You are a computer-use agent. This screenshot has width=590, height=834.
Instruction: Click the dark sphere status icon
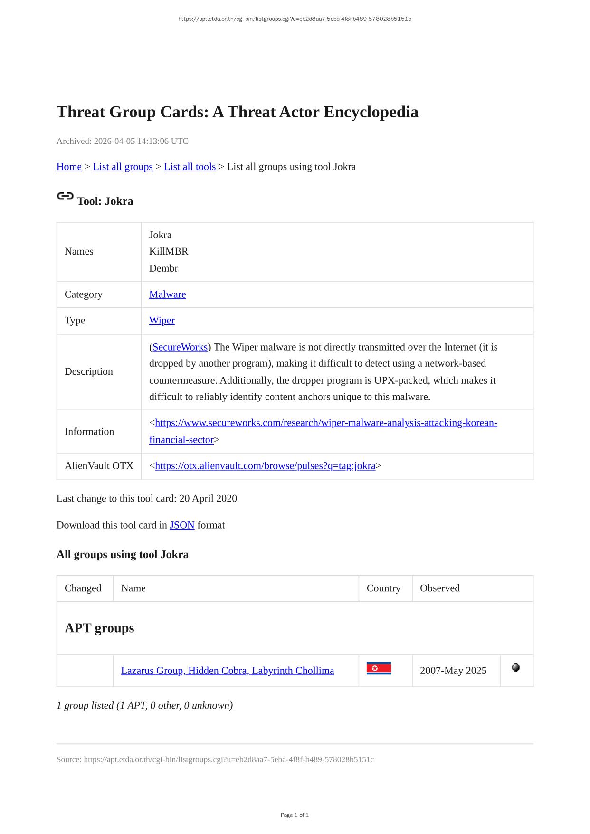(516, 668)
